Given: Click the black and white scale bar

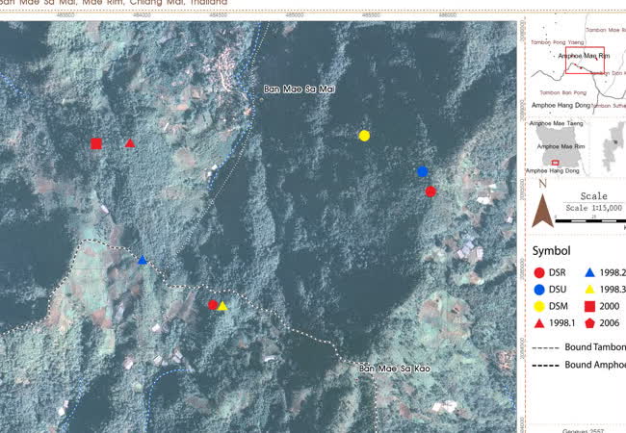Looking at the screenshot, I should click(590, 220).
